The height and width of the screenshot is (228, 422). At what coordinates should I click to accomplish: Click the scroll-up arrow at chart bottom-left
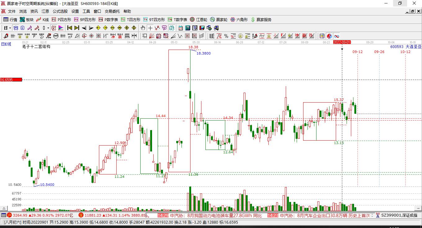click(4, 208)
